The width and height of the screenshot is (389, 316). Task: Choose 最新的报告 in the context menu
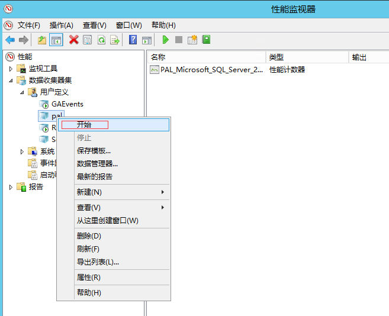click(114, 176)
